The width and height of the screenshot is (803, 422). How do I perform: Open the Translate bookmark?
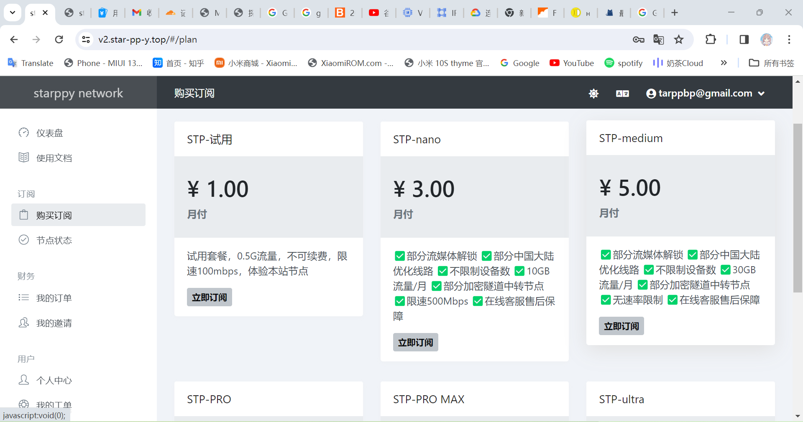(31, 63)
